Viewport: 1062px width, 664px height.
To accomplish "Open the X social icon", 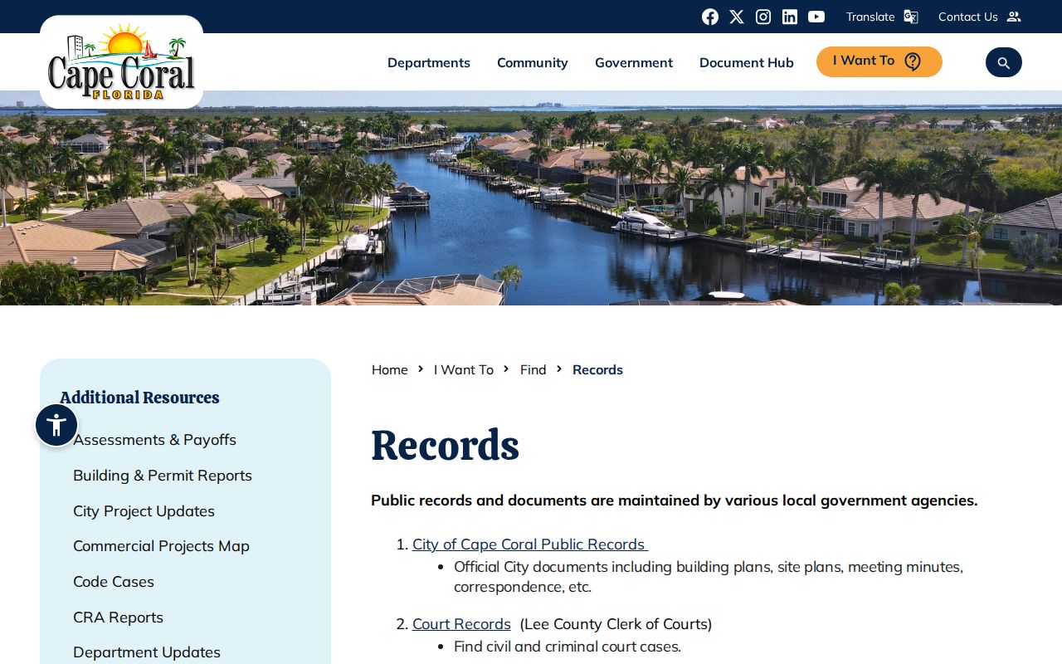I will coord(737,17).
